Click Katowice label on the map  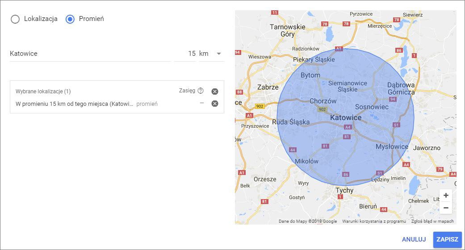pos(346,118)
